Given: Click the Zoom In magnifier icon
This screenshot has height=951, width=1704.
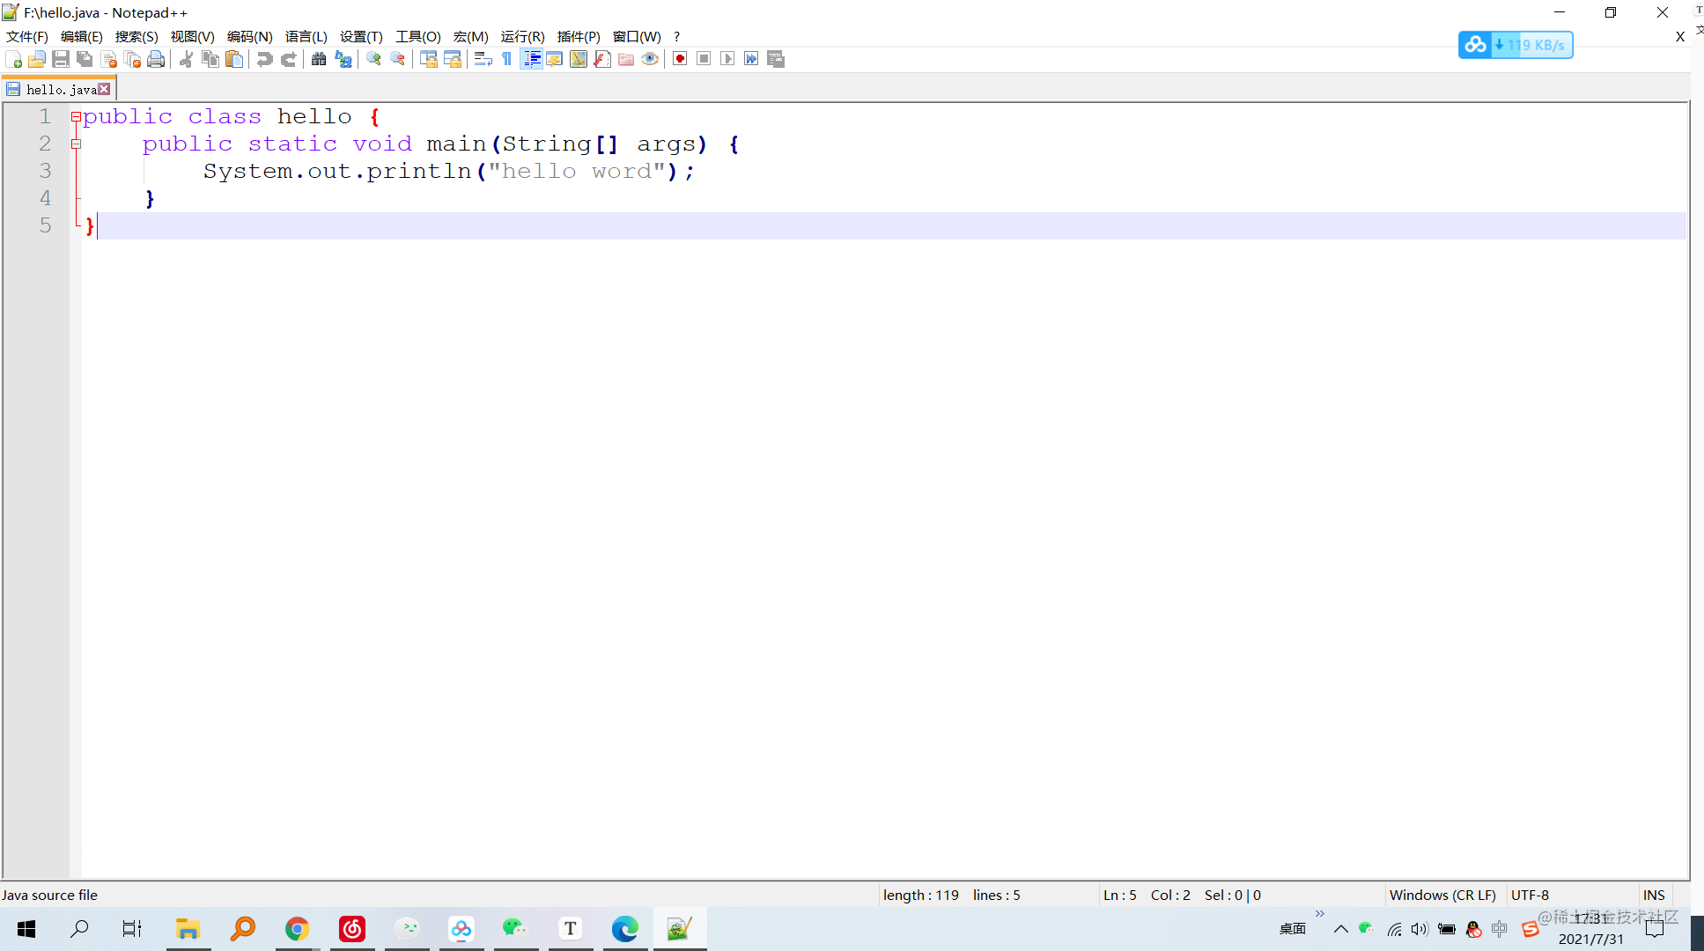Looking at the screenshot, I should coord(373,59).
